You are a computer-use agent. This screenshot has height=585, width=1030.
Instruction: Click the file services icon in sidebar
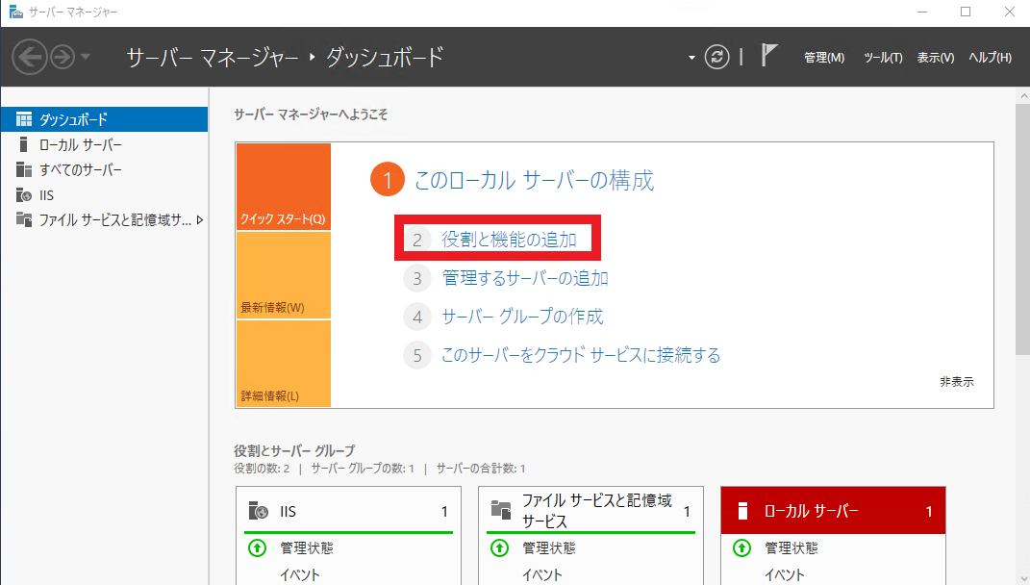(x=24, y=219)
